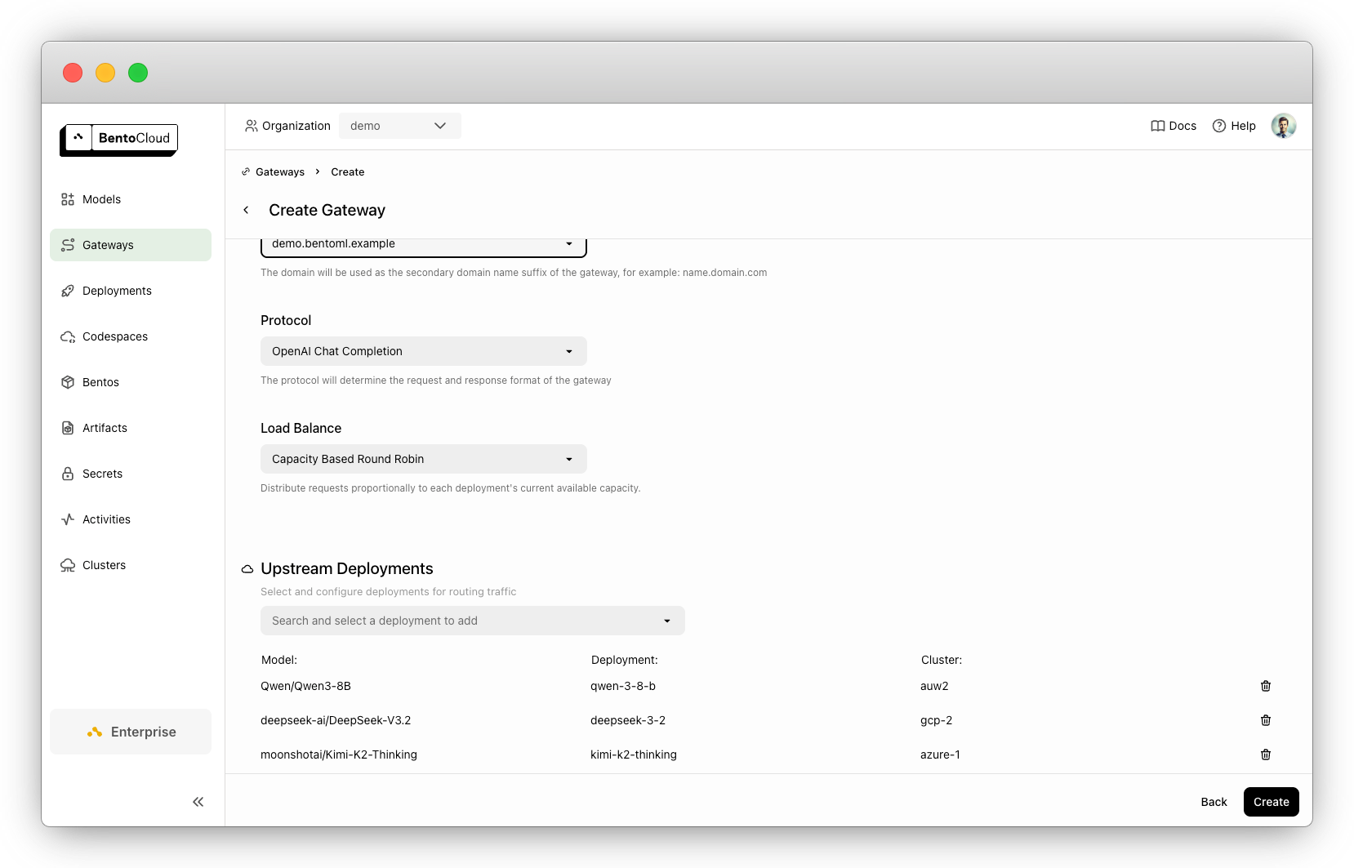The image size is (1354, 868).
Task: Click the Organization people icon
Action: click(x=252, y=126)
